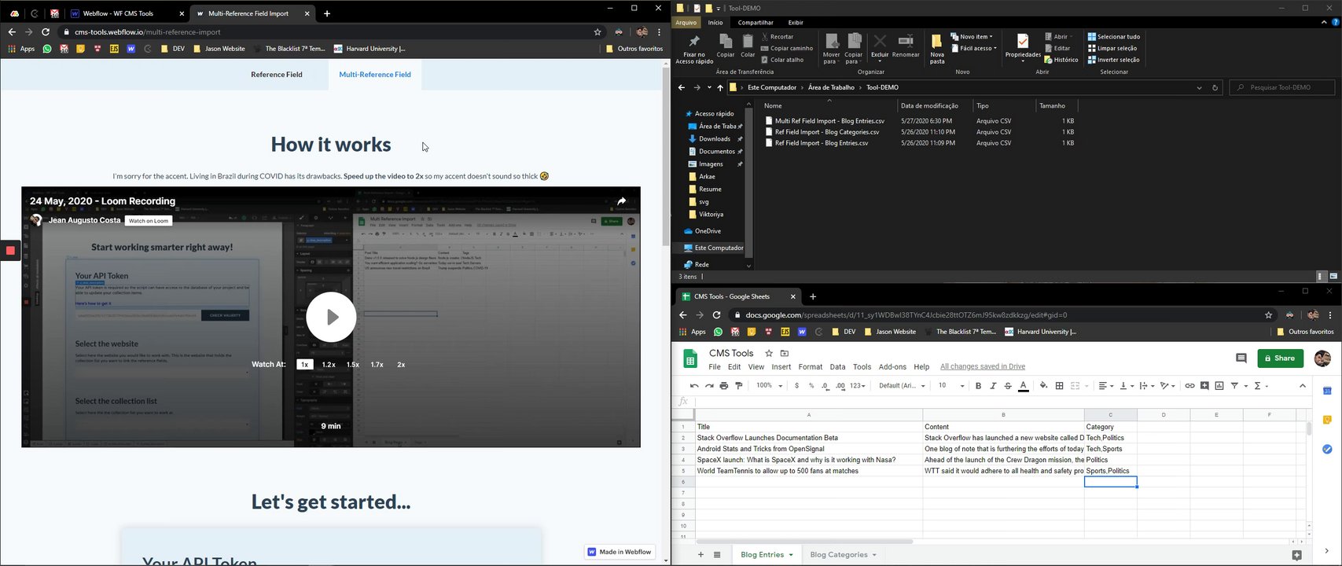This screenshot has width=1342, height=566.
Task: Click the Made in Webflow badge
Action: pyautogui.click(x=620, y=552)
